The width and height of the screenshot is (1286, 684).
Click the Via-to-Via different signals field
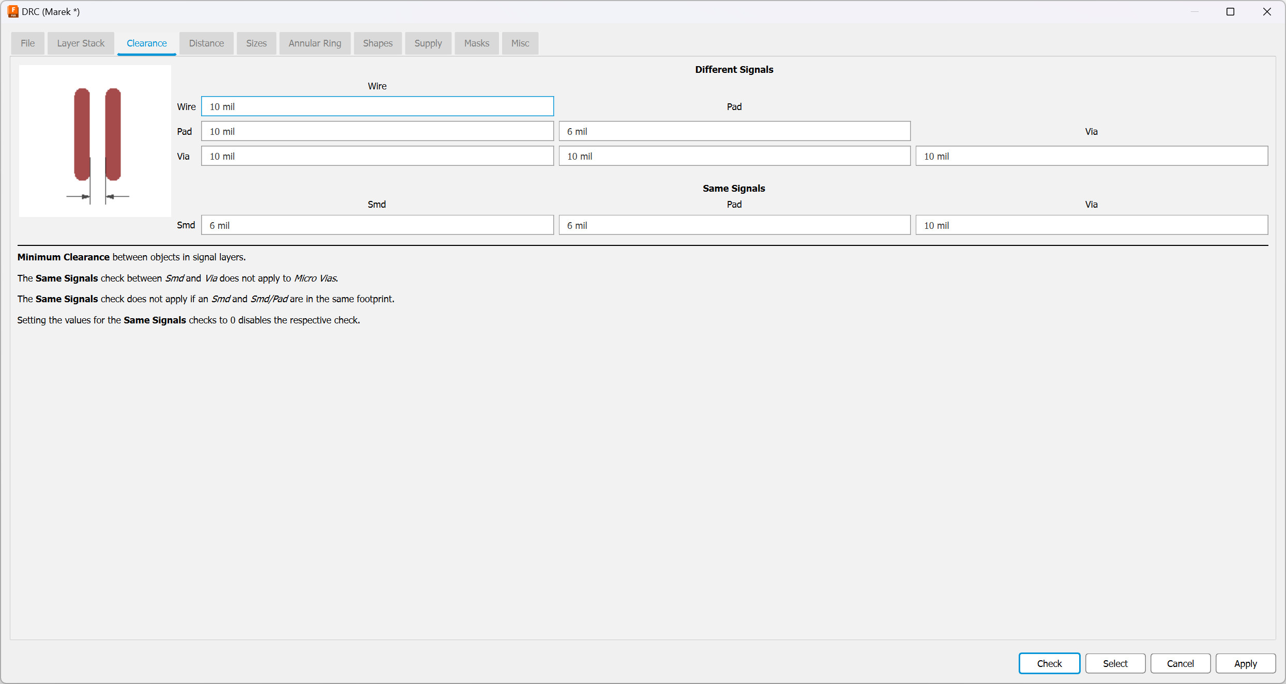[1091, 156]
